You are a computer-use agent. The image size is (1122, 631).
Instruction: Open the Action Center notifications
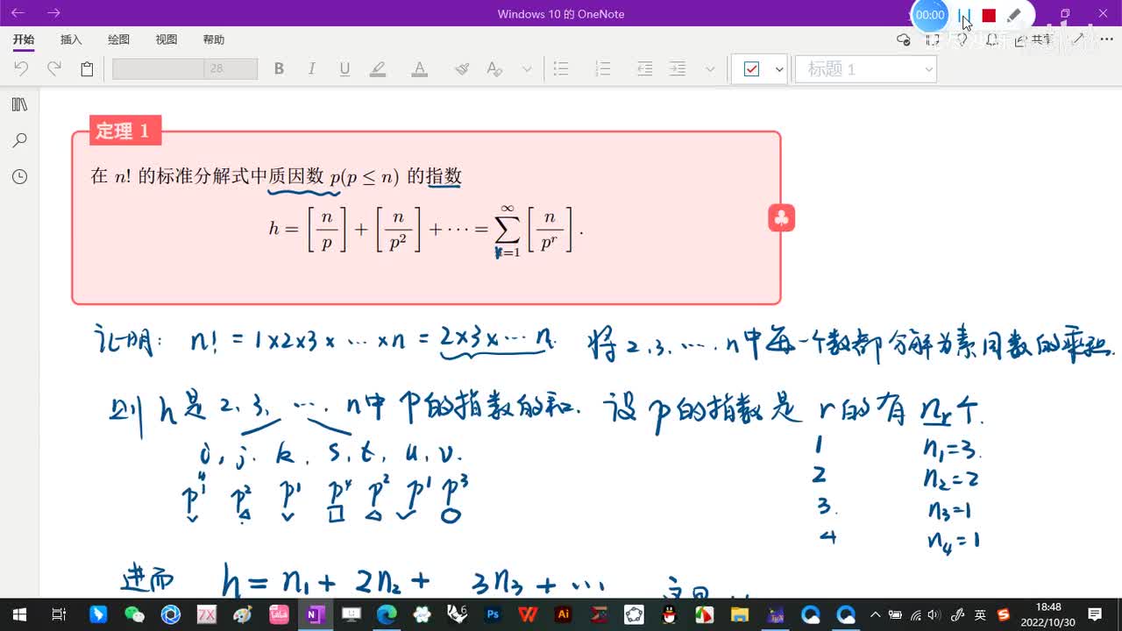[1095, 614]
